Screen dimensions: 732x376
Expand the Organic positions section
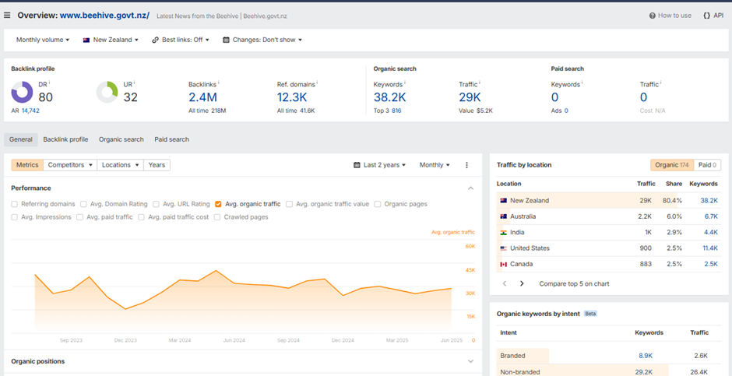(x=470, y=361)
